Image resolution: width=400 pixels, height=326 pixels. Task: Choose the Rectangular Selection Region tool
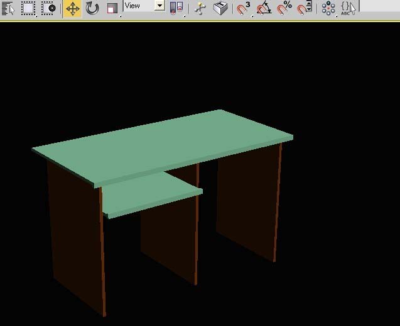(28, 8)
